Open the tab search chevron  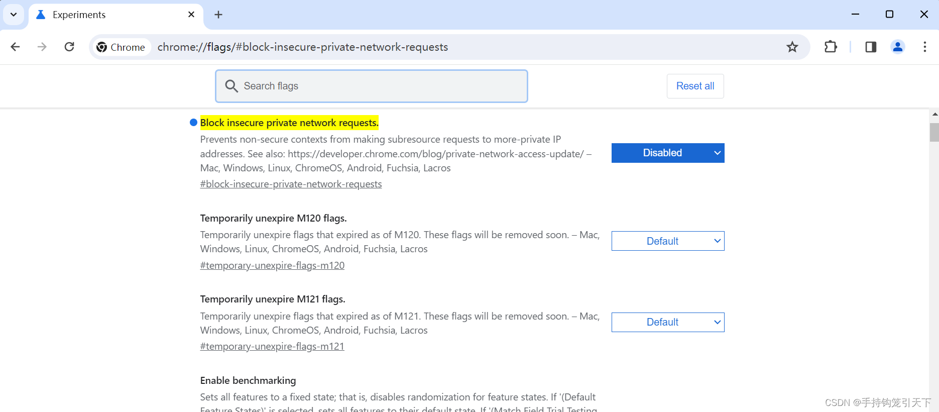click(x=14, y=15)
